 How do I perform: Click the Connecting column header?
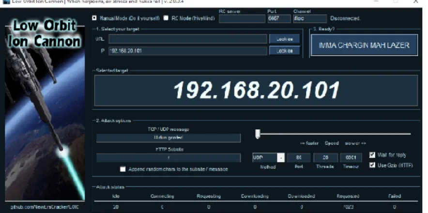(162, 196)
